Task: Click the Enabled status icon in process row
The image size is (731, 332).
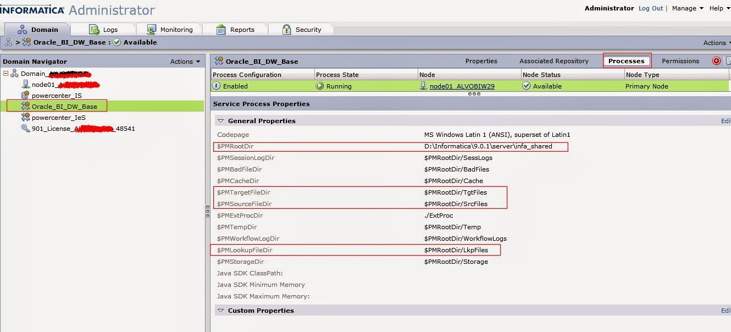Action: [217, 86]
